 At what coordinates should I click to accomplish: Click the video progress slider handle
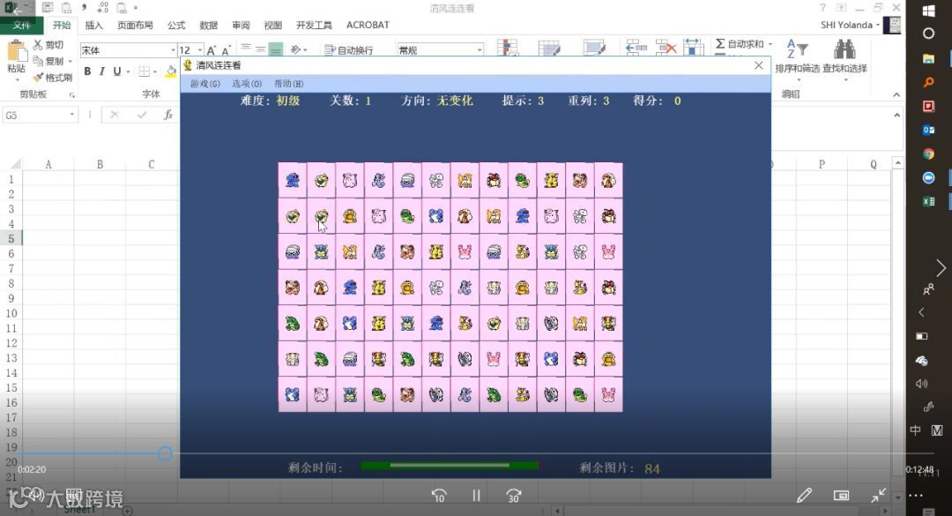tap(165, 453)
